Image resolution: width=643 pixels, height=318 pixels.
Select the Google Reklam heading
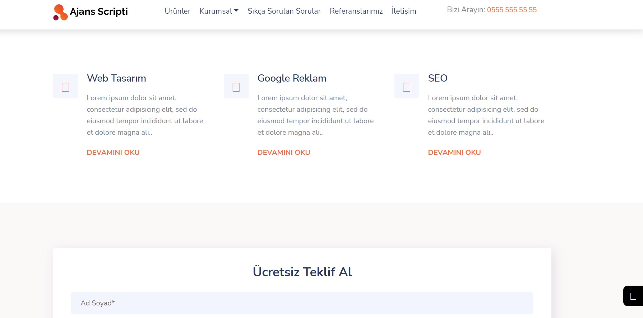pyautogui.click(x=292, y=78)
